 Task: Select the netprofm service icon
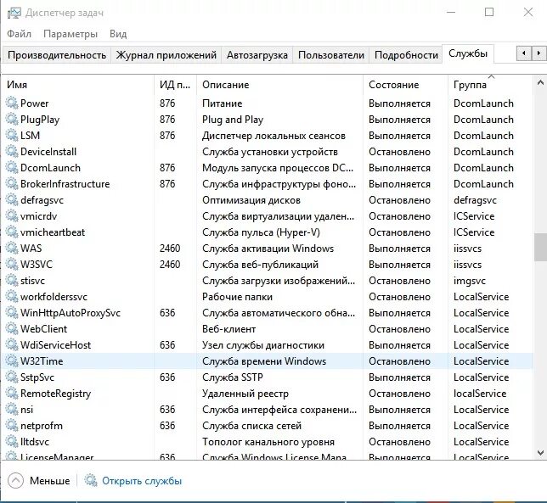12,426
